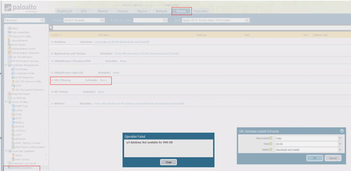
Task: Switch to the Dashboard tab
Action: tap(64, 11)
